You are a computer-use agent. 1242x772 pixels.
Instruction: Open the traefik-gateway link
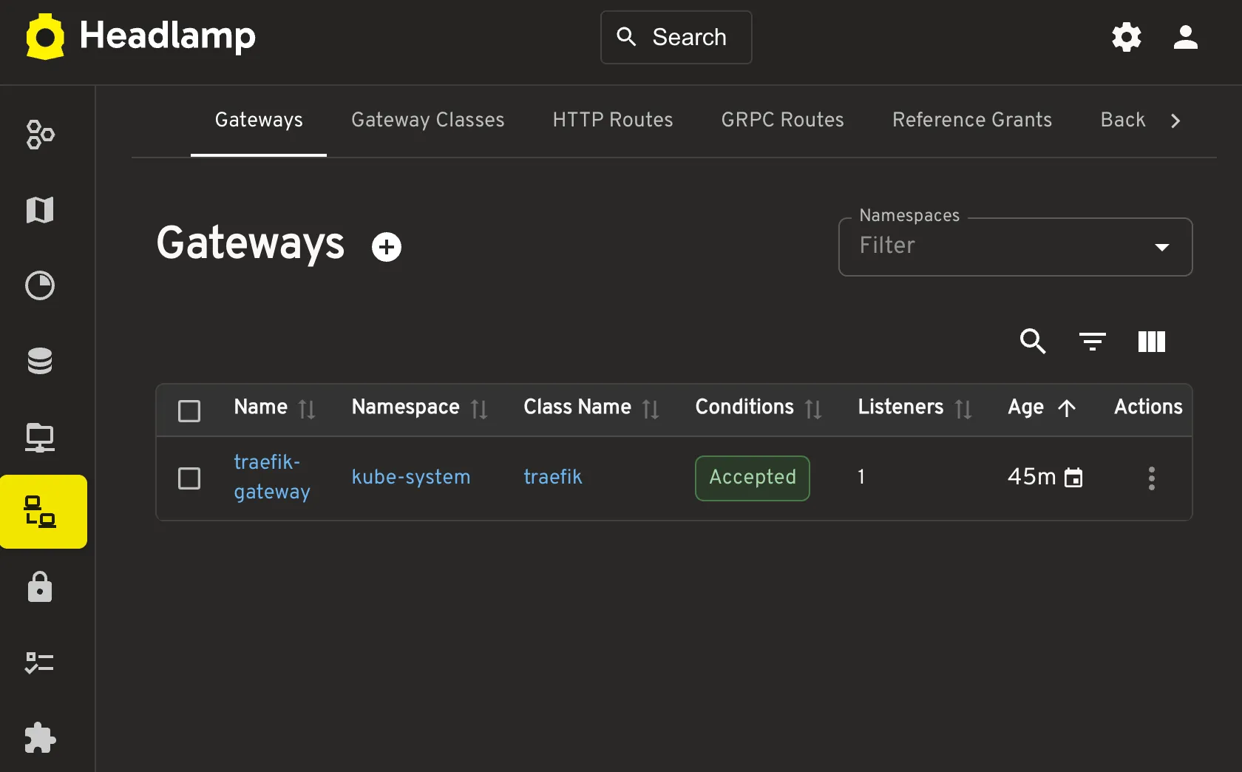pos(272,477)
